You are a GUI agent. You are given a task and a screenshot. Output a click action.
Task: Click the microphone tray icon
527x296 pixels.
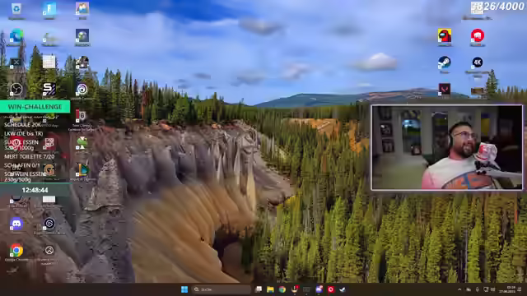[478, 289]
